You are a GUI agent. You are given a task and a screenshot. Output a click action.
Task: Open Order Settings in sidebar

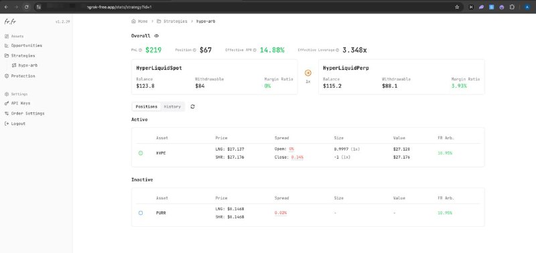click(x=27, y=113)
